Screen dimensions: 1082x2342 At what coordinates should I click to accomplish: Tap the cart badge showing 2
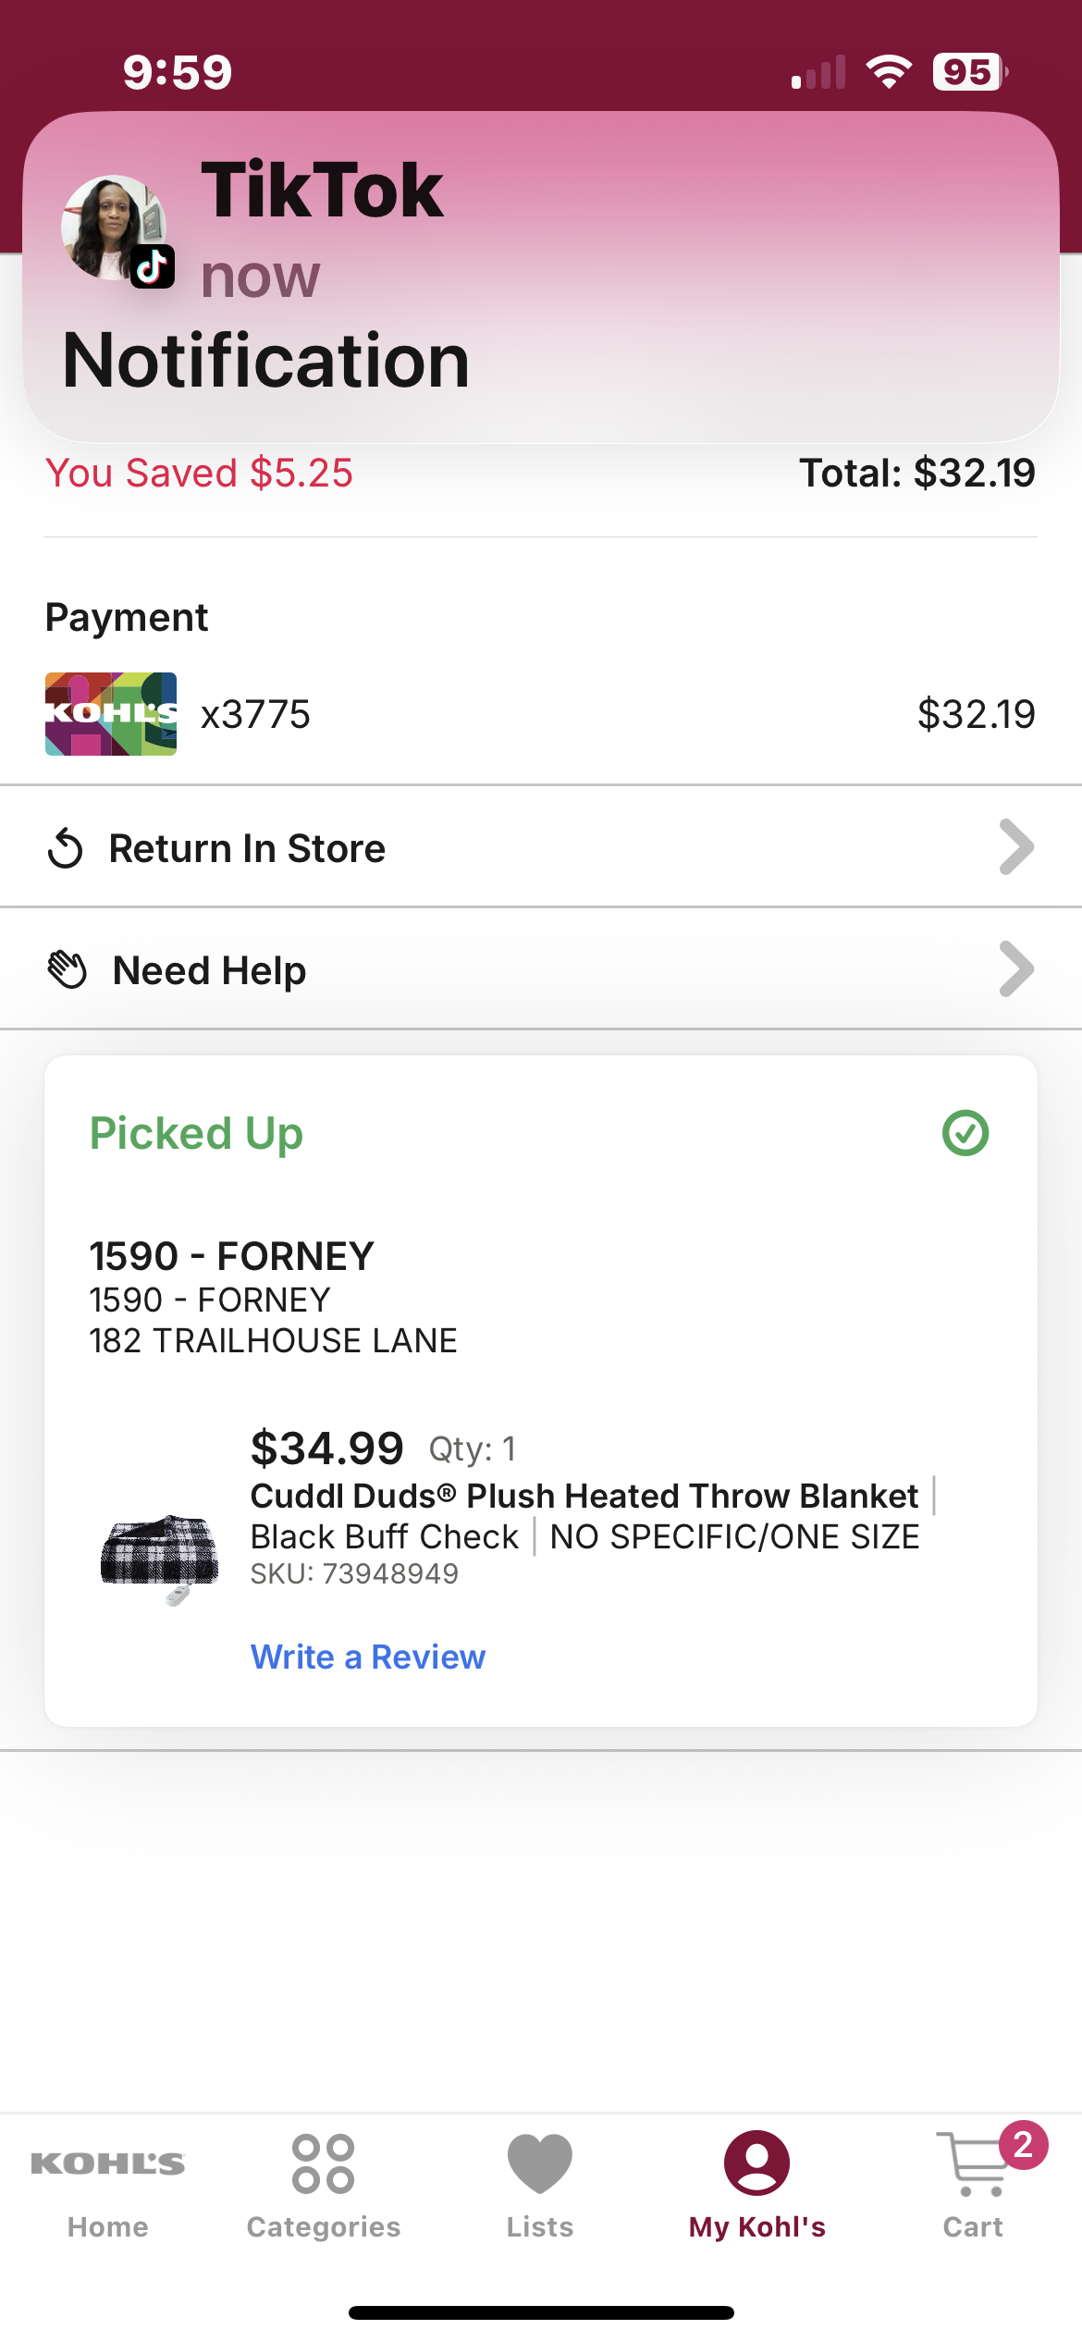point(1023,2145)
